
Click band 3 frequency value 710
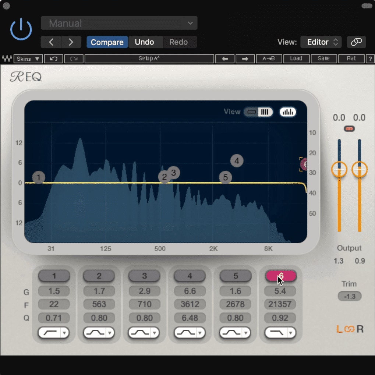tap(144, 304)
